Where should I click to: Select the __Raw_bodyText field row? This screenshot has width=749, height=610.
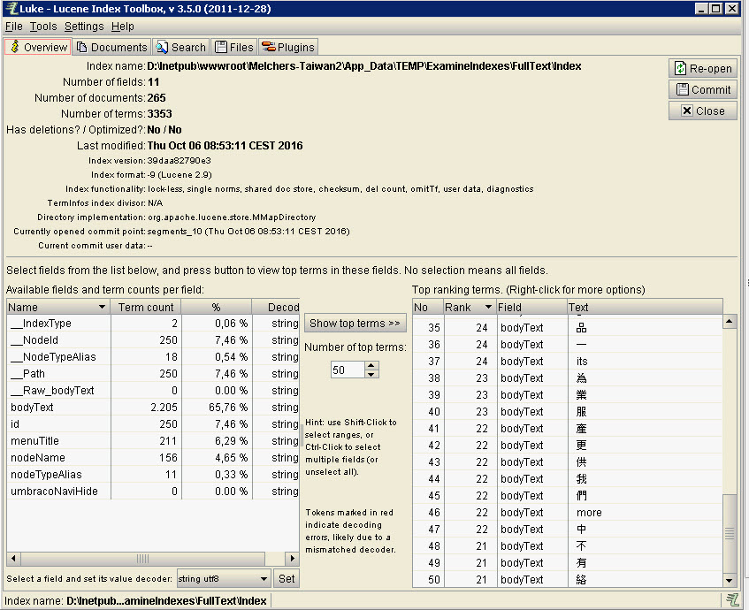tap(153, 390)
